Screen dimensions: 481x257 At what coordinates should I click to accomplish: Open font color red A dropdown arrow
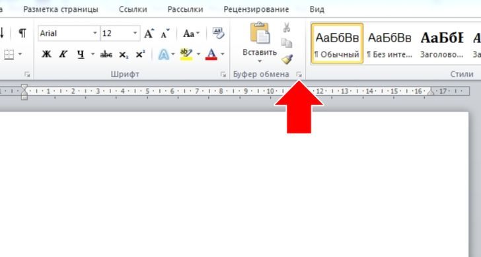[x=223, y=55]
